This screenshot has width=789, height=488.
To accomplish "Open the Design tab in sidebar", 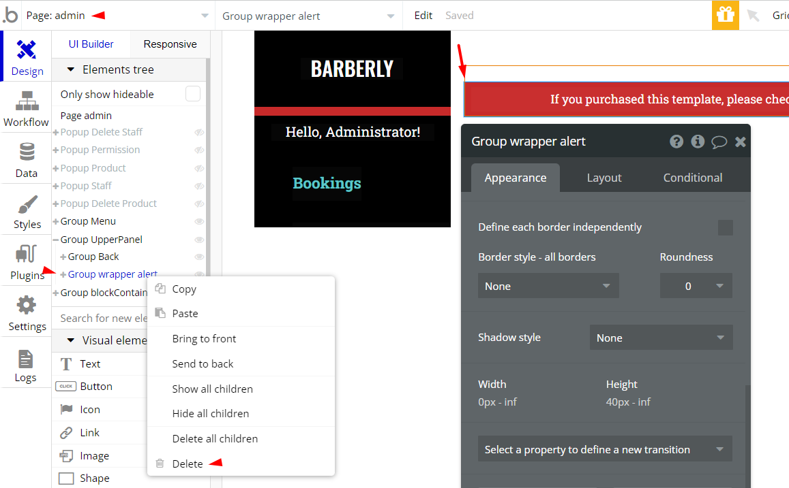I will point(27,57).
